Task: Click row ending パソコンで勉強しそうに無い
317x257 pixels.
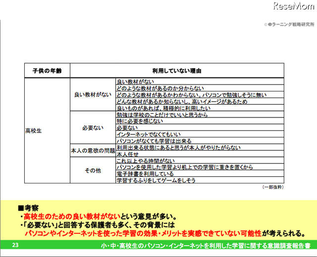Action: point(200,95)
